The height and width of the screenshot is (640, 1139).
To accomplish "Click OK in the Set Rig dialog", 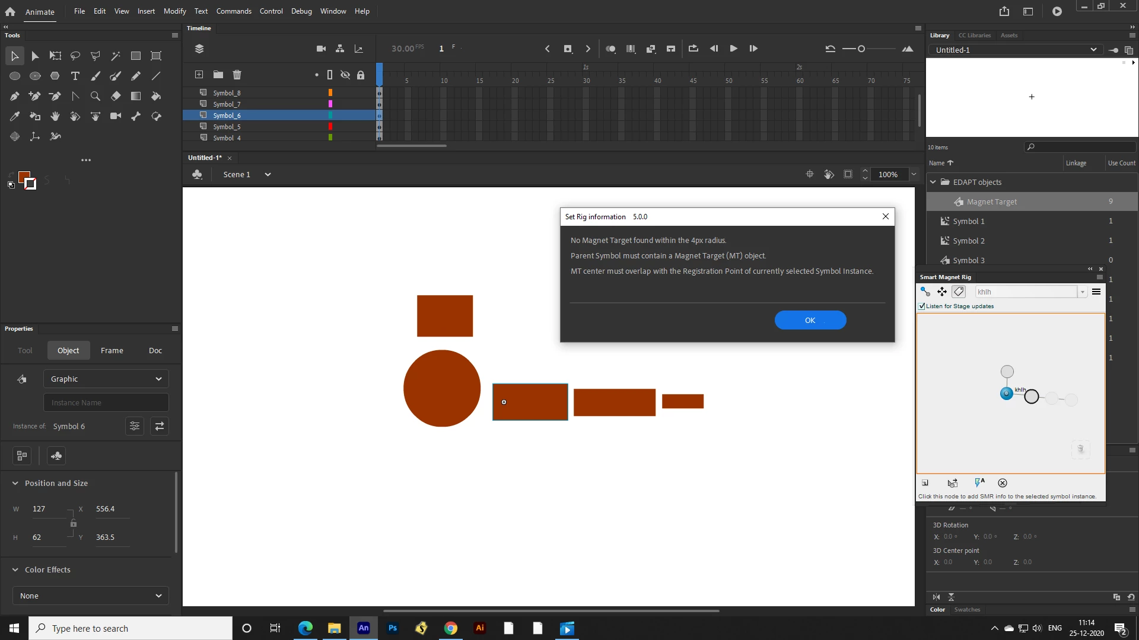I will click(810, 320).
